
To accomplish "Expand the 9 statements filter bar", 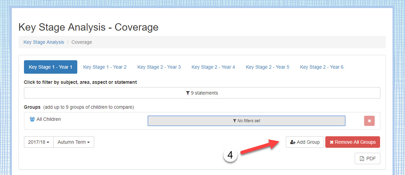I will point(202,93).
